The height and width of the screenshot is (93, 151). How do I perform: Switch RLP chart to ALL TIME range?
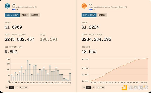(100, 88)
